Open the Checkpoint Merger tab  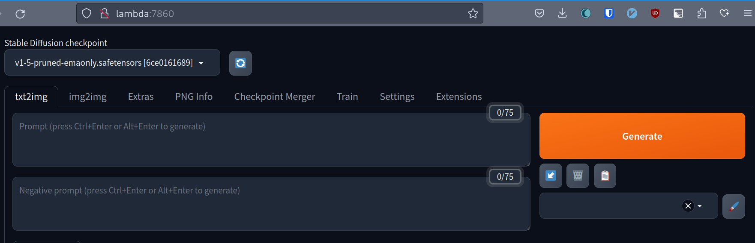click(x=275, y=97)
